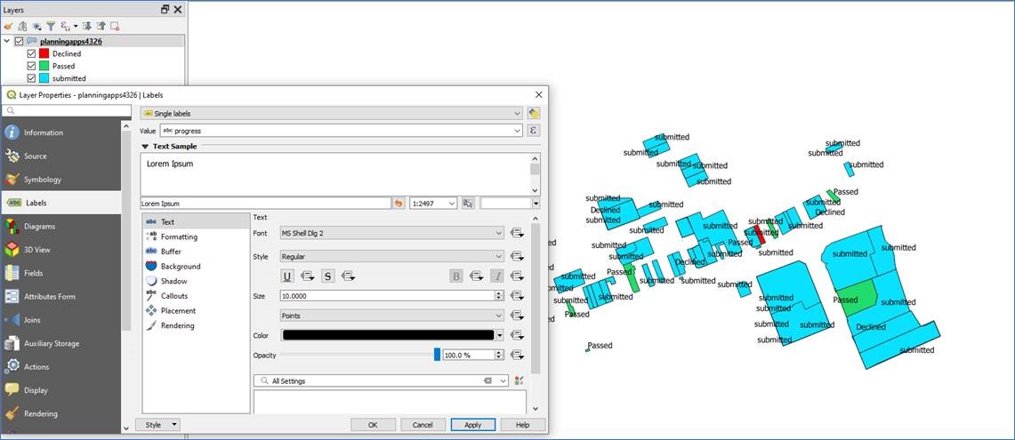Switch to the Symbology tab
Viewport: 1015px width, 440px height.
coord(43,180)
